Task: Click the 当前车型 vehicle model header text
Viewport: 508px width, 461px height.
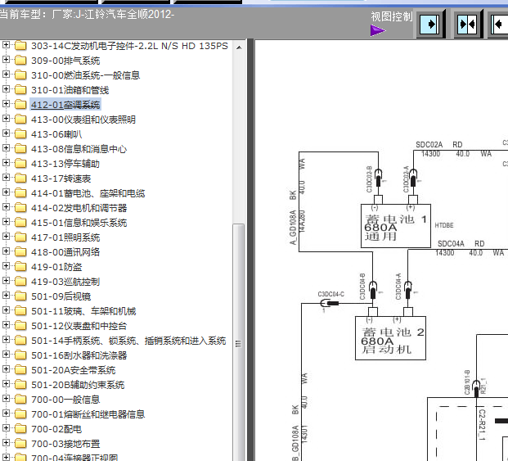Action: click(x=87, y=15)
